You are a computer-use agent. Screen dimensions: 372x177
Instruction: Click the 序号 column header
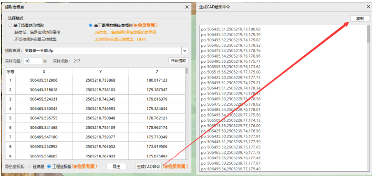point(10,72)
